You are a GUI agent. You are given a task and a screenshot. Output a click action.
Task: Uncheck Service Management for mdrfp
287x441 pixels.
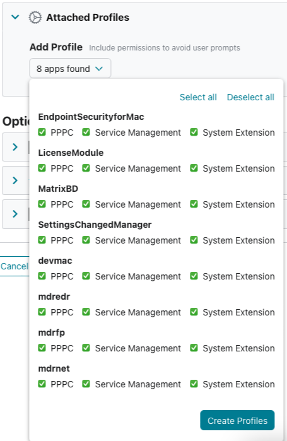(x=86, y=348)
